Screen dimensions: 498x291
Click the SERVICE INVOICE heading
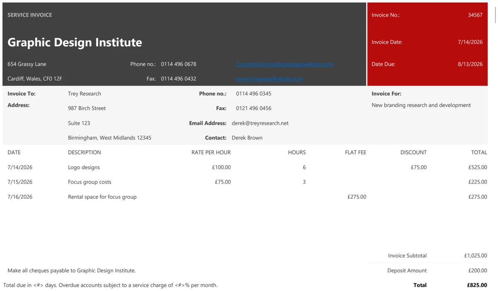click(x=30, y=15)
